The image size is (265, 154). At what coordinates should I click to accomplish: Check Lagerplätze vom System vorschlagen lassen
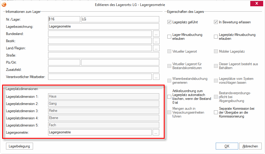(216, 80)
